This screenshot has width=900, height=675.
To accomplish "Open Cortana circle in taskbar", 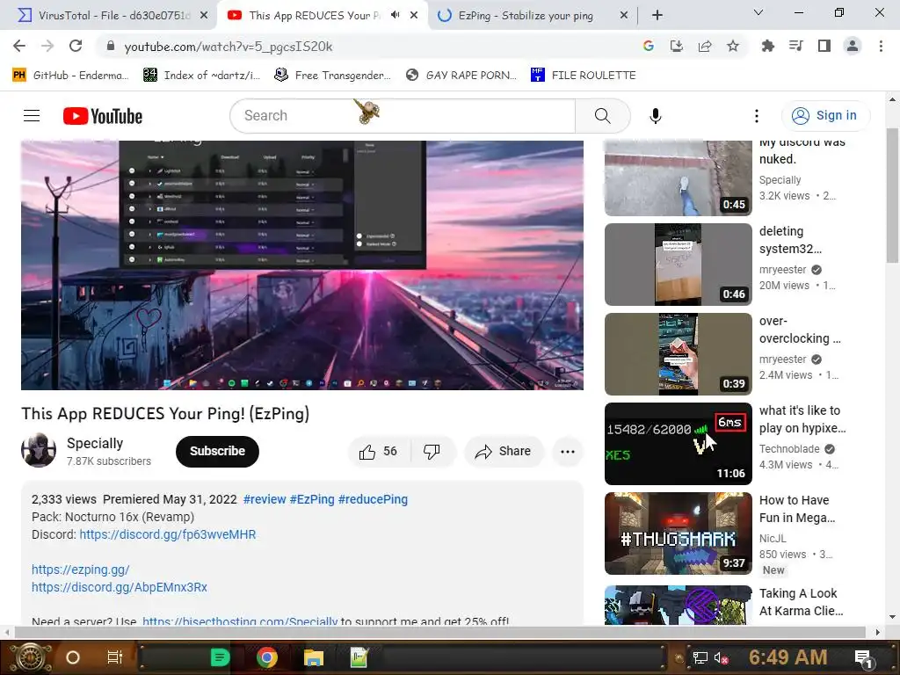I will tap(73, 657).
